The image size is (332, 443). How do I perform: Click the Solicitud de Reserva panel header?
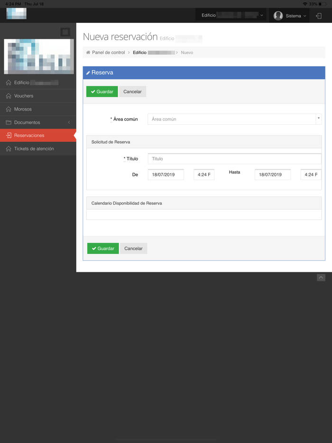[x=204, y=142]
